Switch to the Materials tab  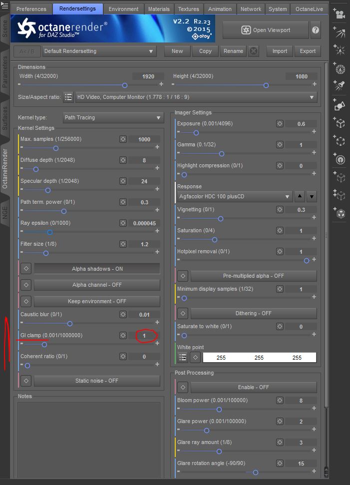point(159,9)
